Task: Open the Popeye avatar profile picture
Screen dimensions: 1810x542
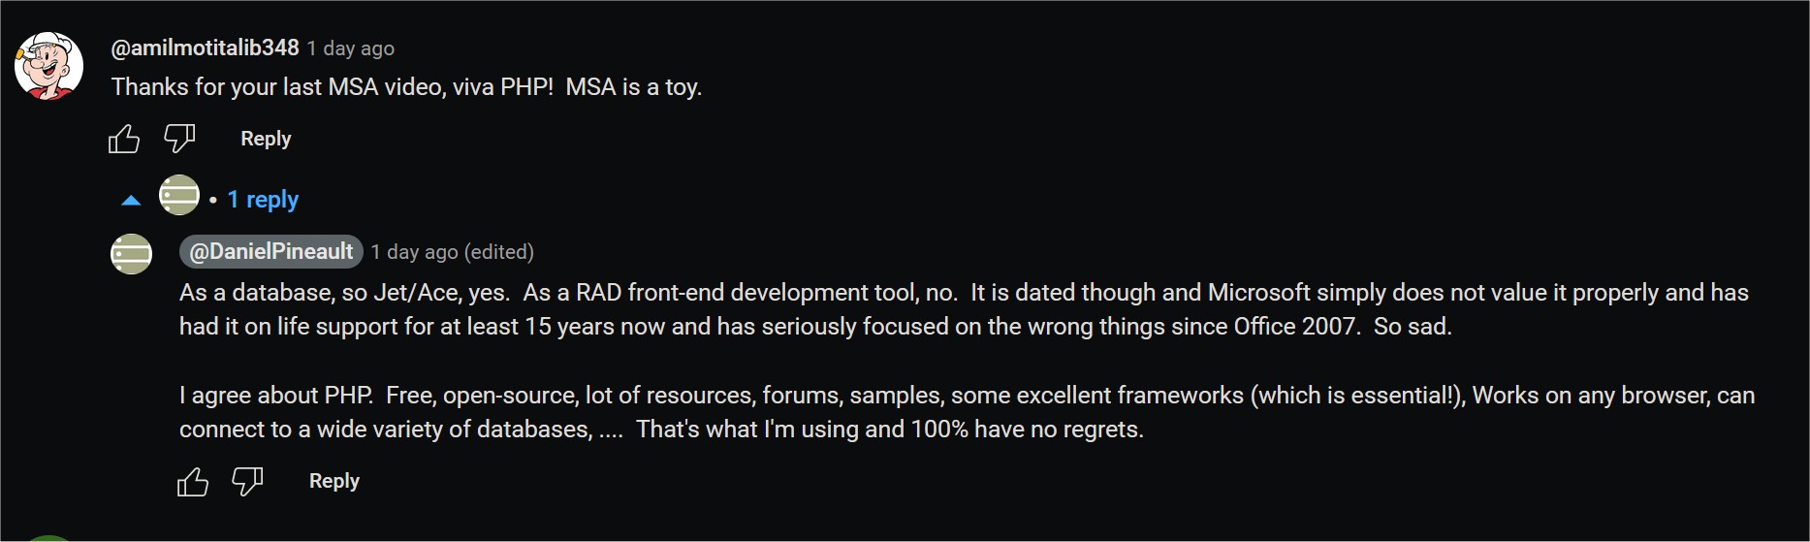Action: 48,65
